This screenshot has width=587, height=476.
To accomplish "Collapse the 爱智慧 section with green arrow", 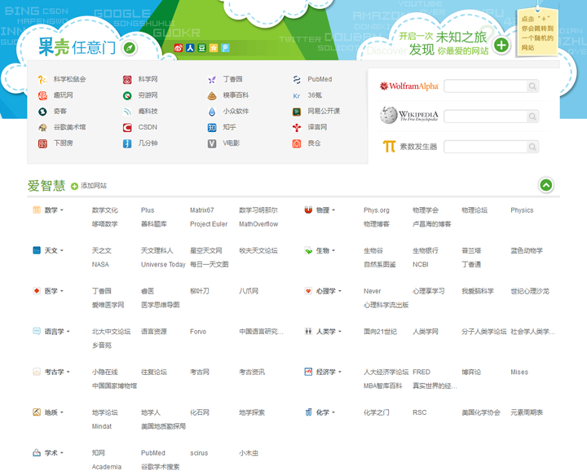I will click(546, 185).
